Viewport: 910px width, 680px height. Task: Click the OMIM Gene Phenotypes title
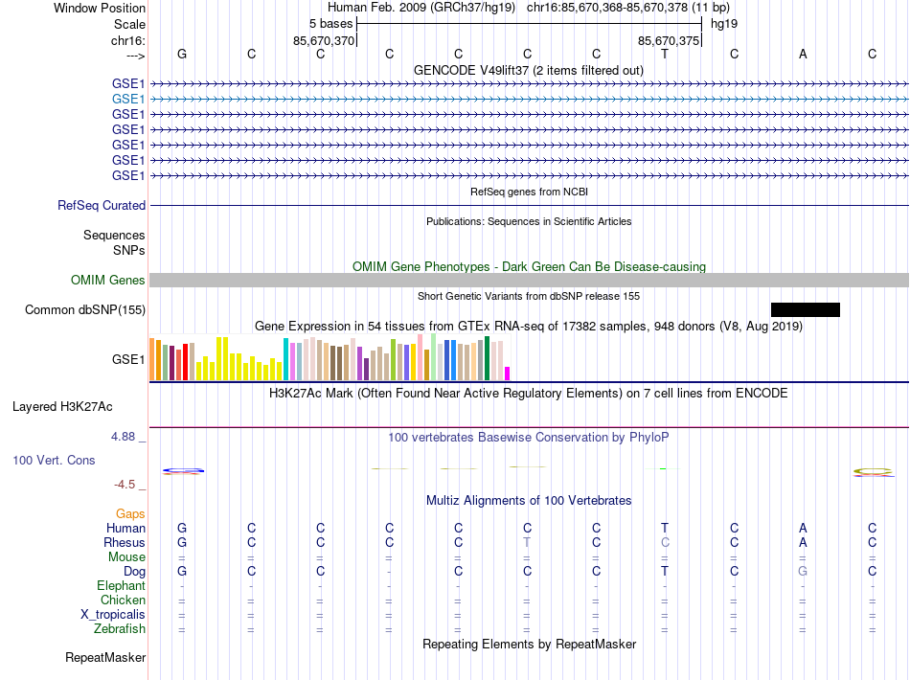(530, 267)
